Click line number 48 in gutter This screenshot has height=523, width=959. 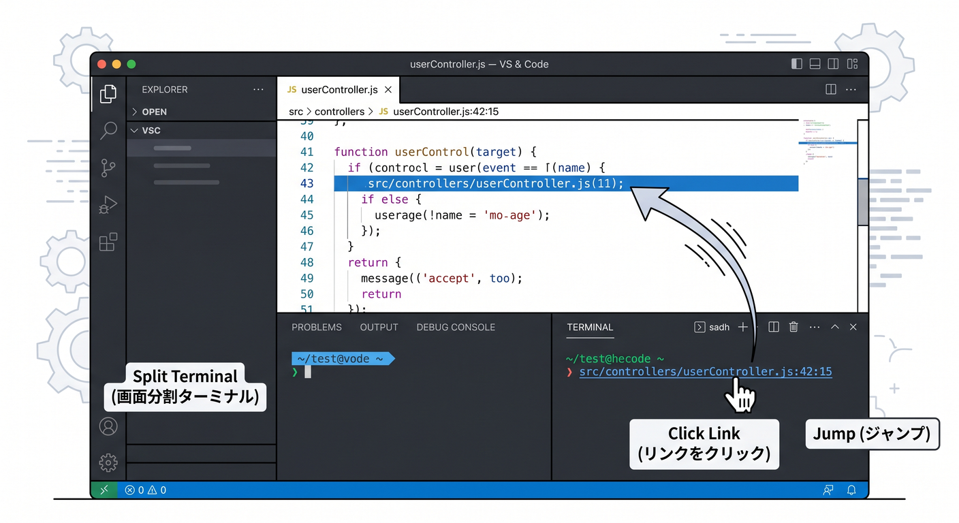coord(306,262)
